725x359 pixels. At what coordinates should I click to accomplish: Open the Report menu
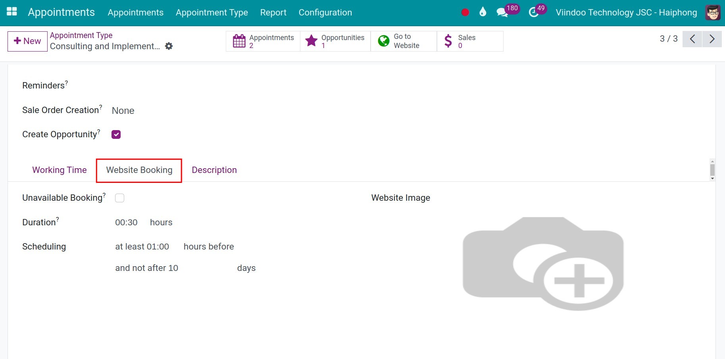coord(273,12)
